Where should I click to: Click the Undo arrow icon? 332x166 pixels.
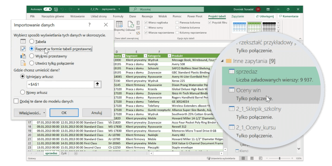[x=62, y=9]
